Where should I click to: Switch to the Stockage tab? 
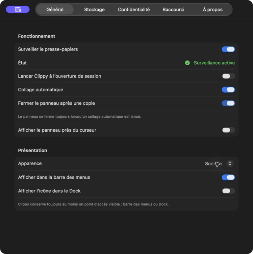click(x=94, y=9)
